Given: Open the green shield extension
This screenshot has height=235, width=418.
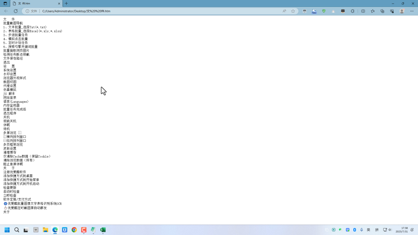Looking at the screenshot, I should pyautogui.click(x=324, y=11).
